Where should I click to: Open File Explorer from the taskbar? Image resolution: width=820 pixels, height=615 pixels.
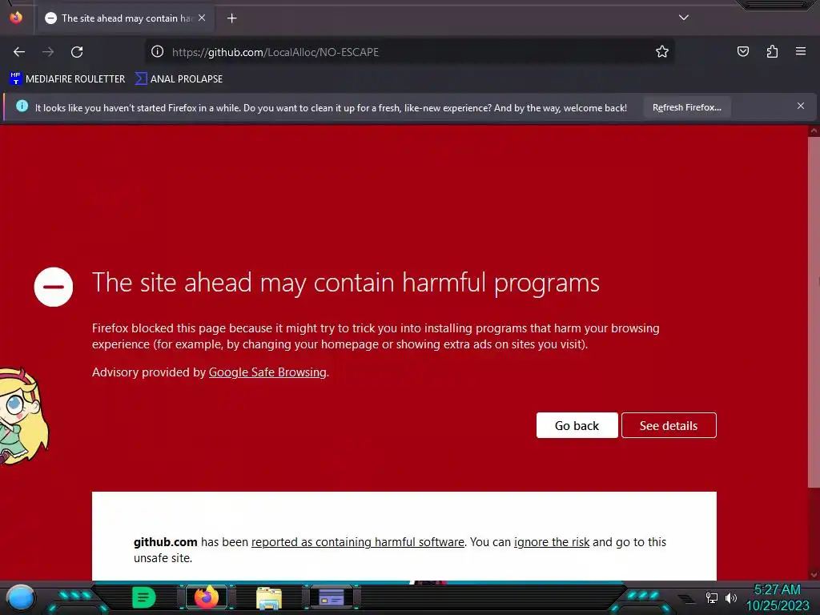pyautogui.click(x=269, y=599)
